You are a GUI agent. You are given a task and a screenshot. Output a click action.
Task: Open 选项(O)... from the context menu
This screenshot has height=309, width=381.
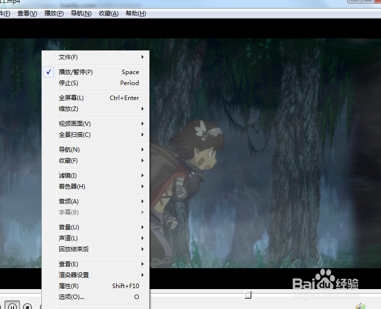96,297
